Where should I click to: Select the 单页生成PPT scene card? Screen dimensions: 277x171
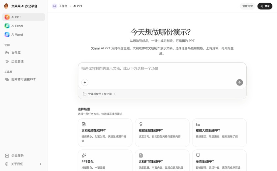(219, 160)
